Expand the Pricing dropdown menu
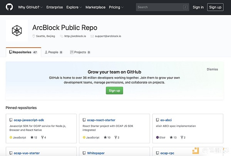 [x=116, y=7]
